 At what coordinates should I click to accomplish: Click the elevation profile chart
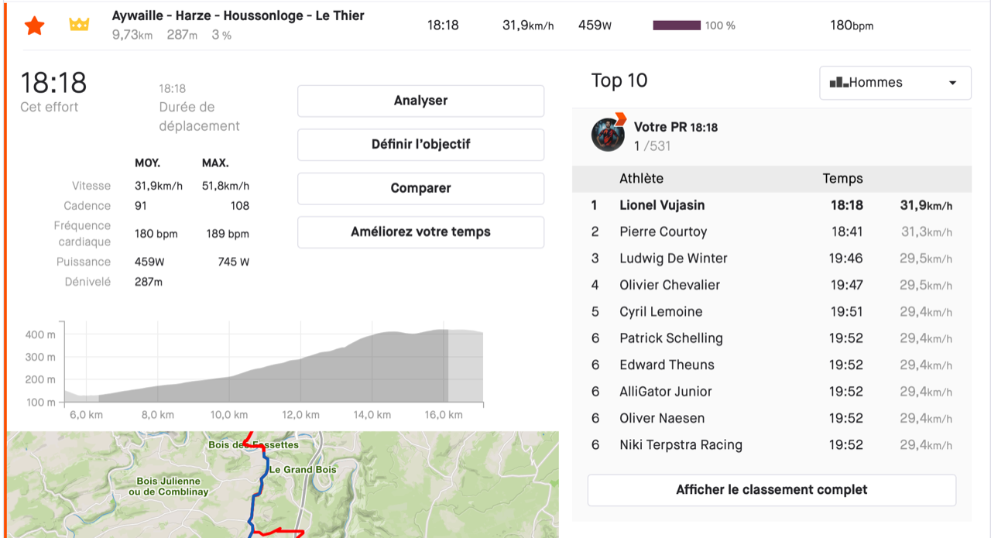tap(271, 364)
